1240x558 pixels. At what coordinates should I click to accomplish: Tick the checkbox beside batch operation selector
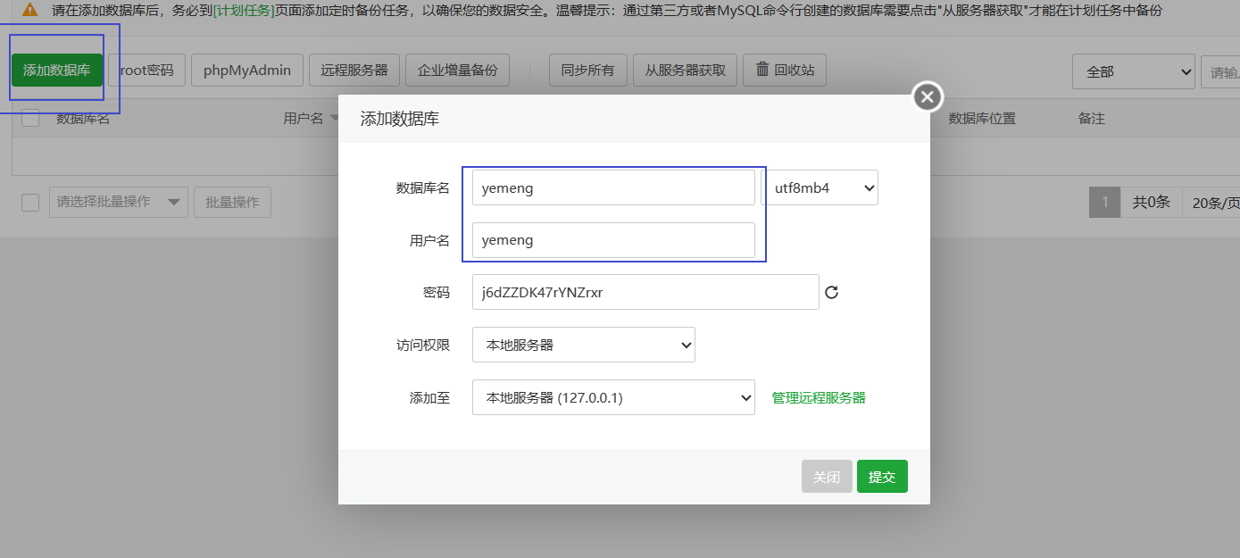pyautogui.click(x=30, y=202)
